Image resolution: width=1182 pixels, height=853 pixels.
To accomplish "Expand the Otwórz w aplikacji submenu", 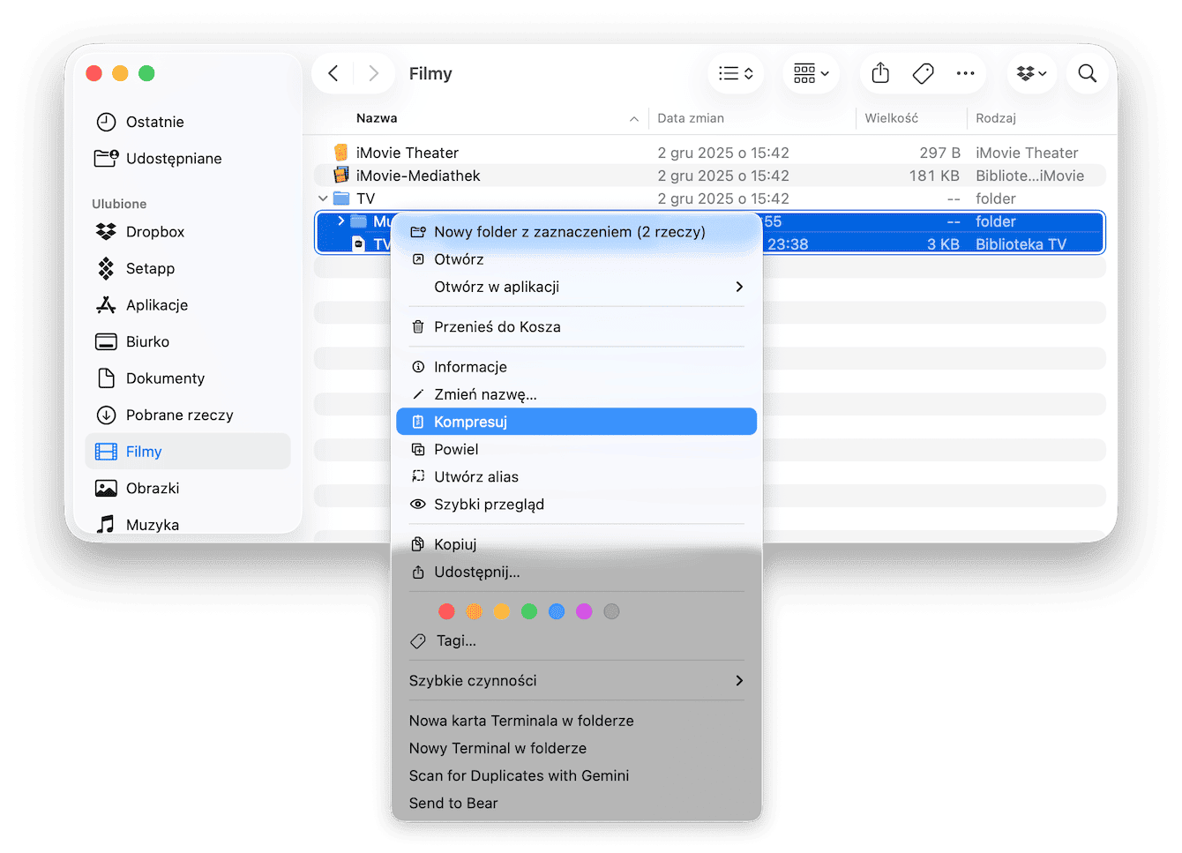I will coord(577,287).
